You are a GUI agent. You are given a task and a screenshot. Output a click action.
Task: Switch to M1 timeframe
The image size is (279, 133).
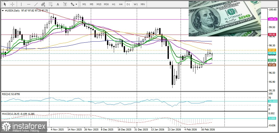(84, 4)
